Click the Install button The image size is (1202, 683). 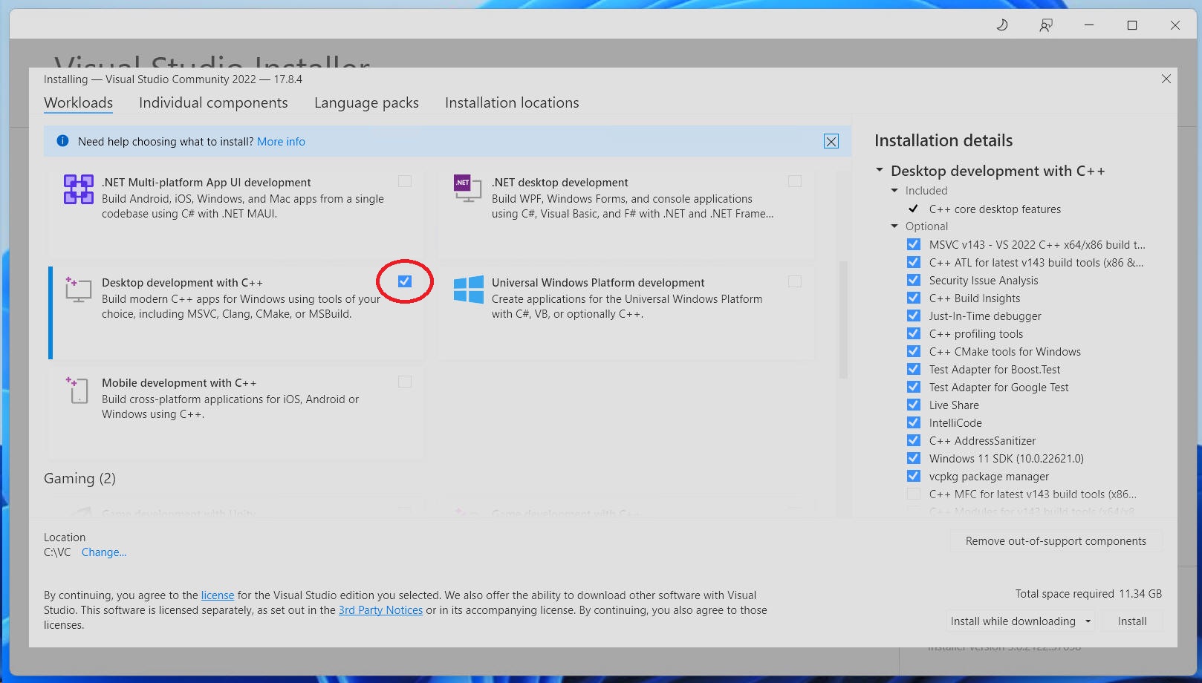[x=1132, y=621]
